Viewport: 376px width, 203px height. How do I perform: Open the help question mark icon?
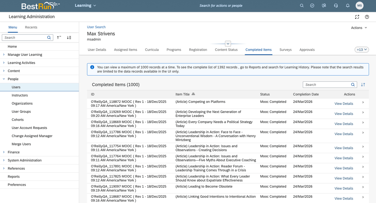click(x=367, y=17)
